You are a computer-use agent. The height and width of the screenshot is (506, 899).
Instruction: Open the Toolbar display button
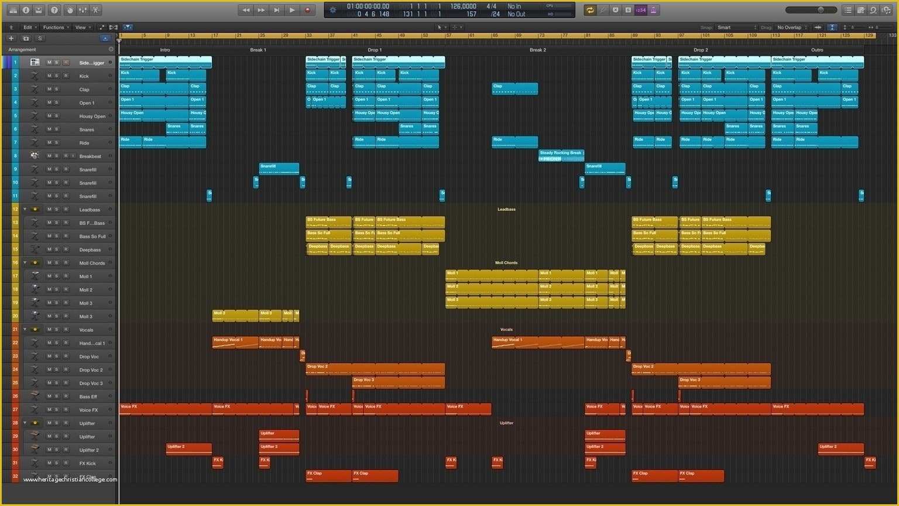point(39,10)
